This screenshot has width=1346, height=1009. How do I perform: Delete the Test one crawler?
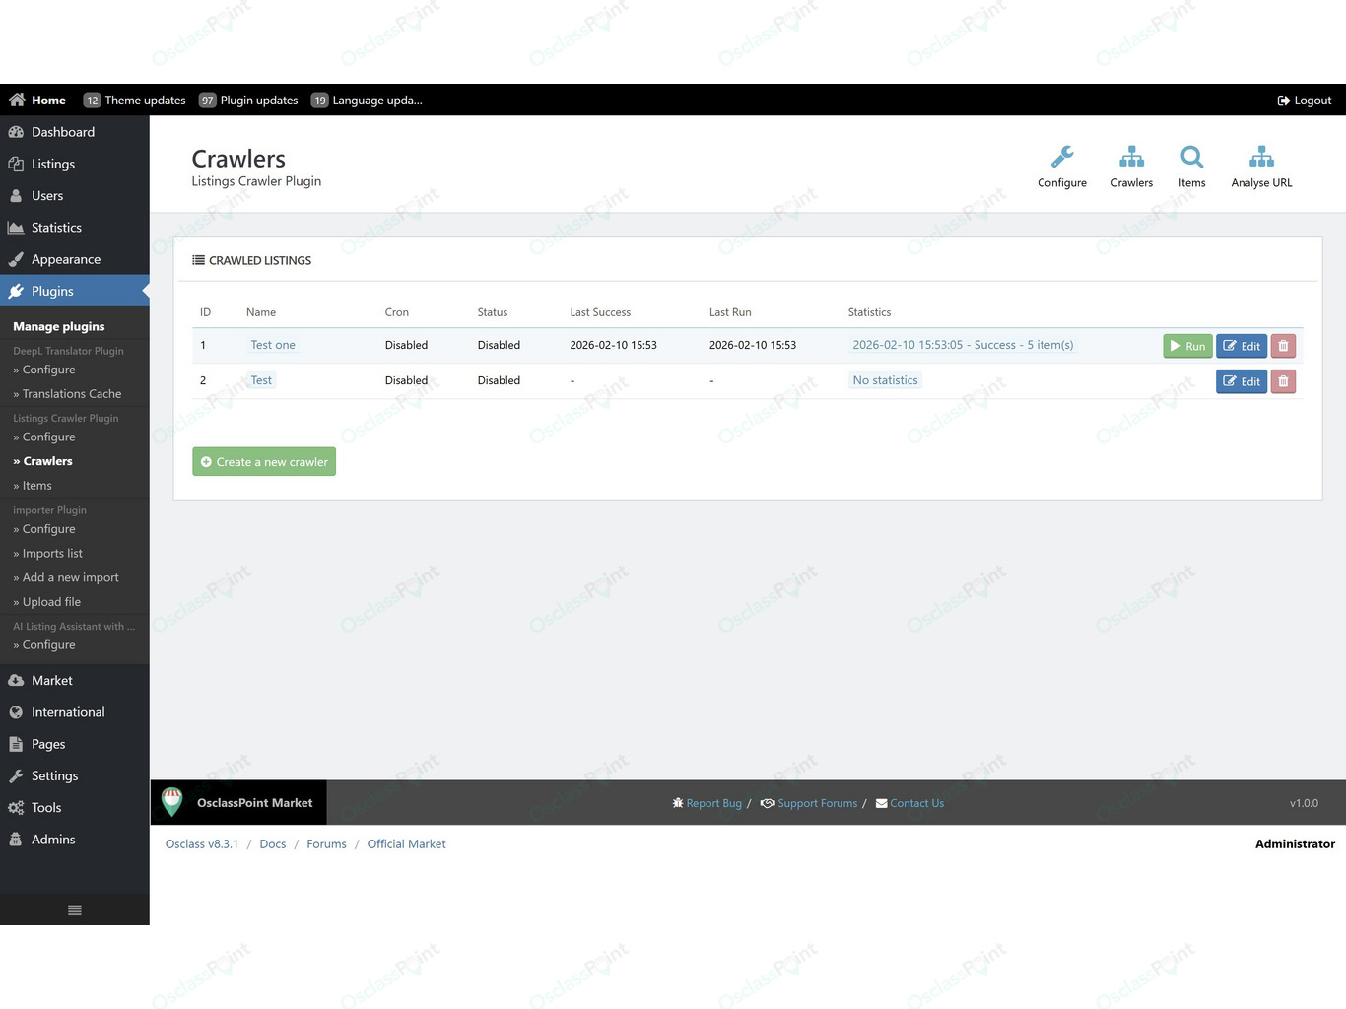pos(1283,346)
